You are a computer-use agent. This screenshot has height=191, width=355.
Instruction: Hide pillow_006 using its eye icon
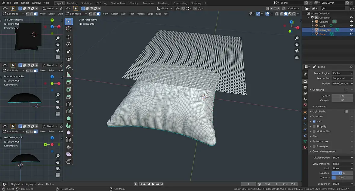(351, 30)
